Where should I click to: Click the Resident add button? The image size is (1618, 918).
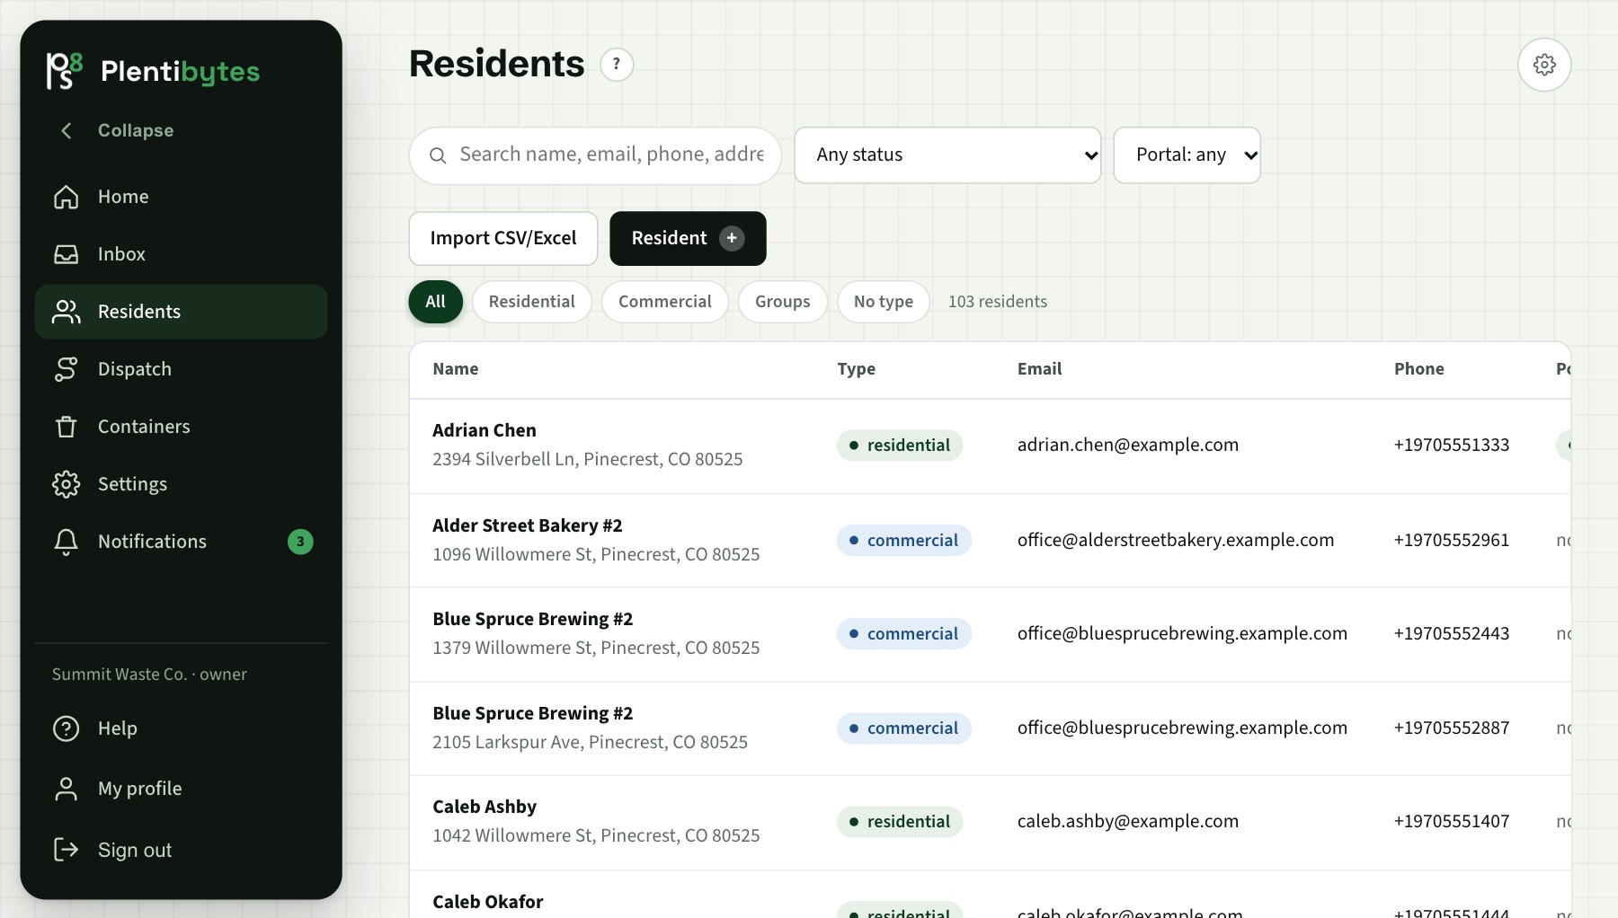[x=688, y=238]
